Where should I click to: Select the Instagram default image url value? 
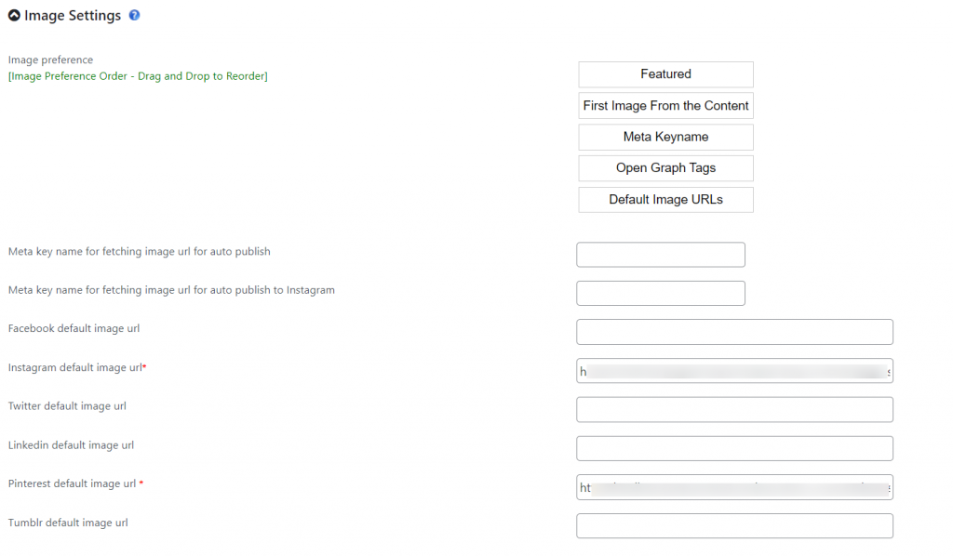coord(734,370)
